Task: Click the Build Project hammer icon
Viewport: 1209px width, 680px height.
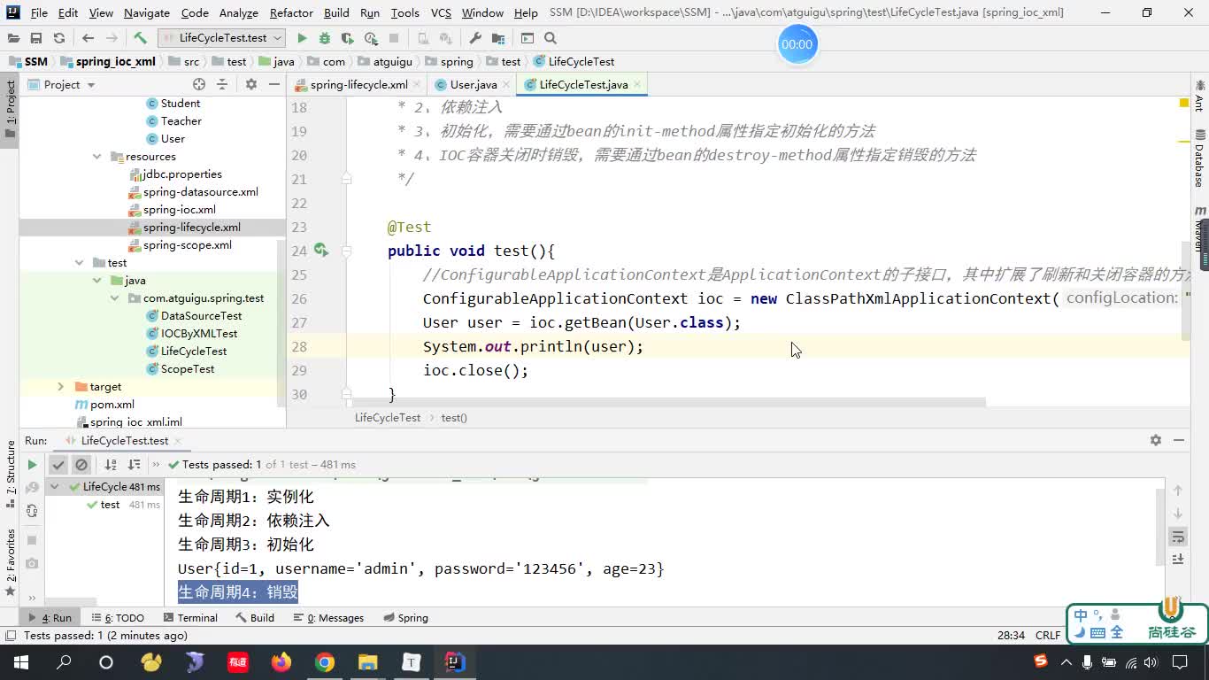Action: (140, 38)
